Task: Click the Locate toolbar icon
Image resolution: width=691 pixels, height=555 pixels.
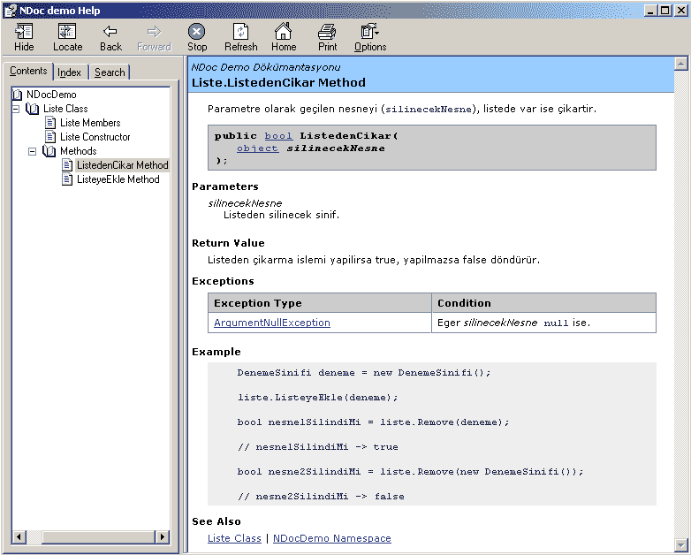Action: pos(67,32)
